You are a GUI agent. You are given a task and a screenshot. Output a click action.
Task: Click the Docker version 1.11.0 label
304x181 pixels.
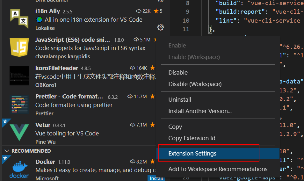[x=64, y=162]
